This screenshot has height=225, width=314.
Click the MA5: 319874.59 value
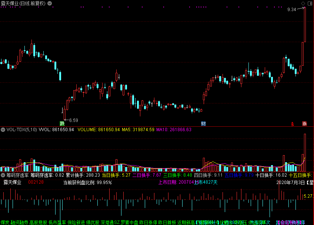click(138, 129)
